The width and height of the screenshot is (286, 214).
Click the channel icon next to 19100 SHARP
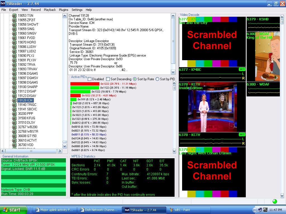click(14, 87)
